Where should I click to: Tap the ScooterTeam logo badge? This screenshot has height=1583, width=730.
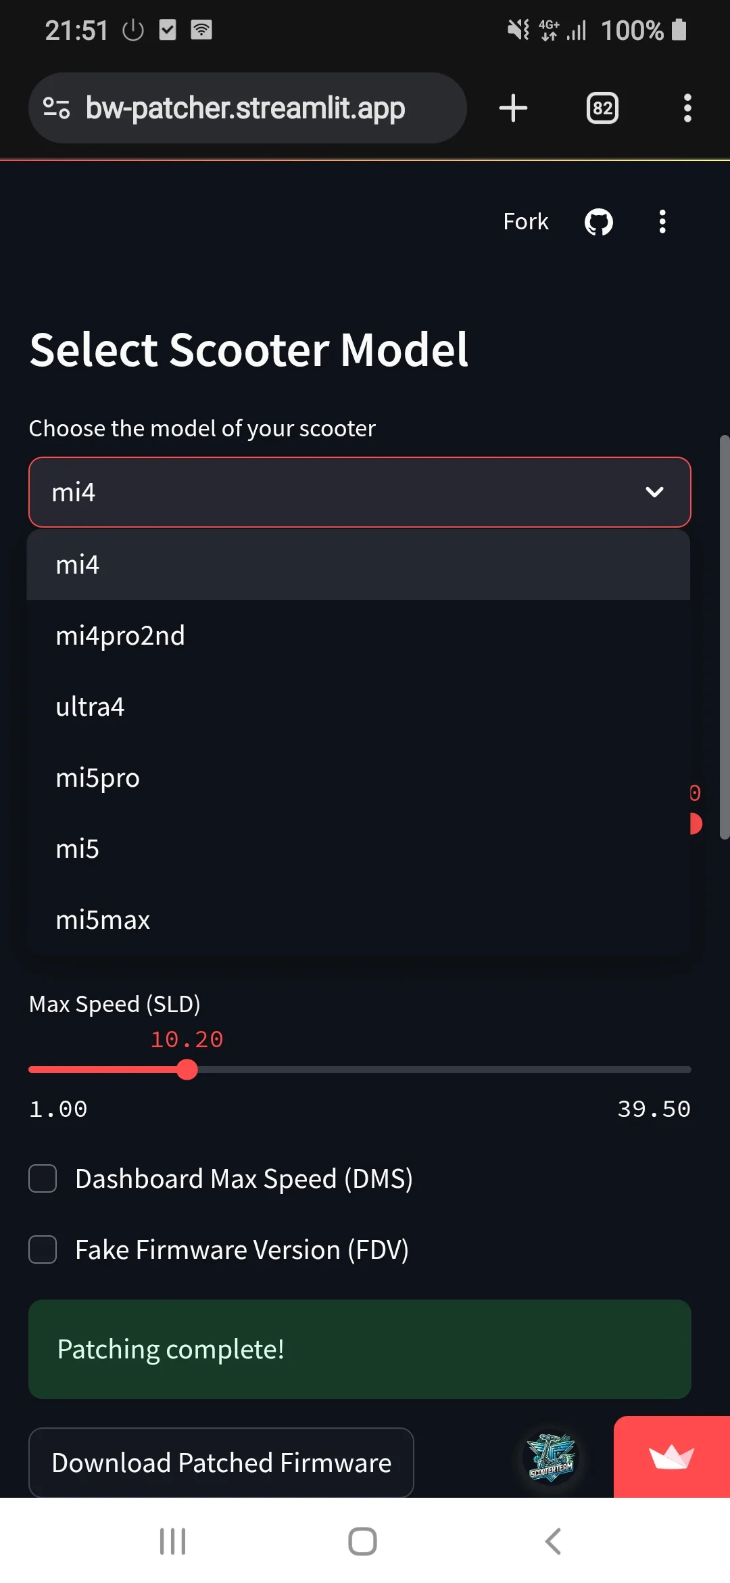551,1457
